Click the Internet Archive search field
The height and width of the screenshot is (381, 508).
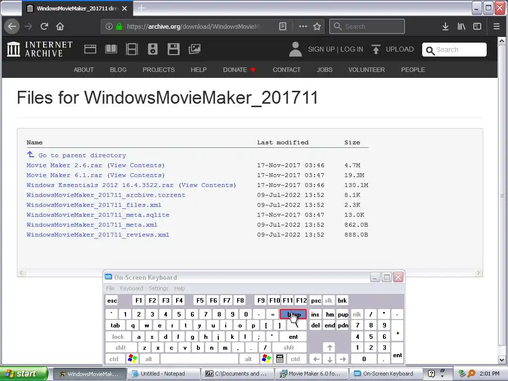(454, 50)
